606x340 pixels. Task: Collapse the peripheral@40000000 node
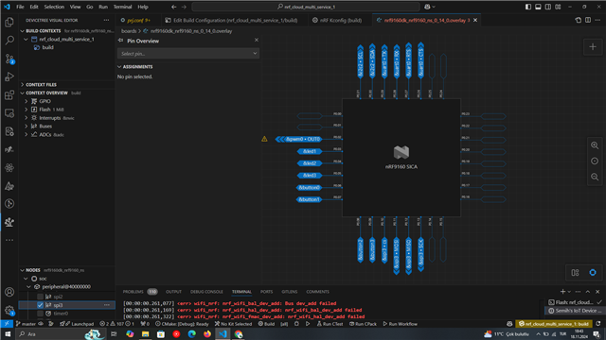29,287
